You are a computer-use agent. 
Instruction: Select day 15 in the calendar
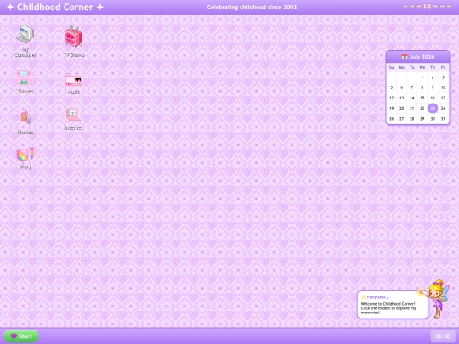pyautogui.click(x=422, y=98)
